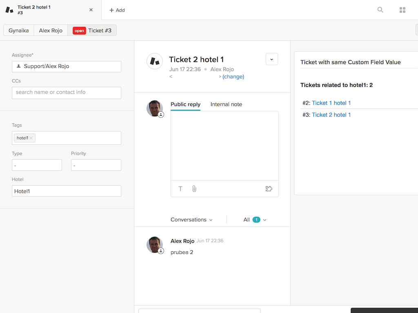Image resolution: width=418 pixels, height=313 pixels.
Task: Open the apps puzzle piece icon
Action: [x=269, y=189]
